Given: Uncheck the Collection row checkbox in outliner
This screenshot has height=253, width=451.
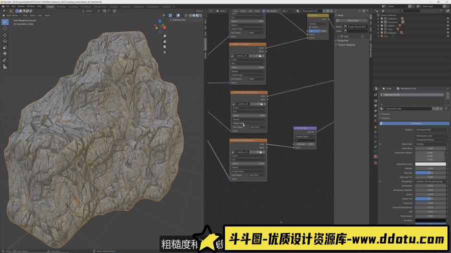Looking at the screenshot, I should (382, 18).
